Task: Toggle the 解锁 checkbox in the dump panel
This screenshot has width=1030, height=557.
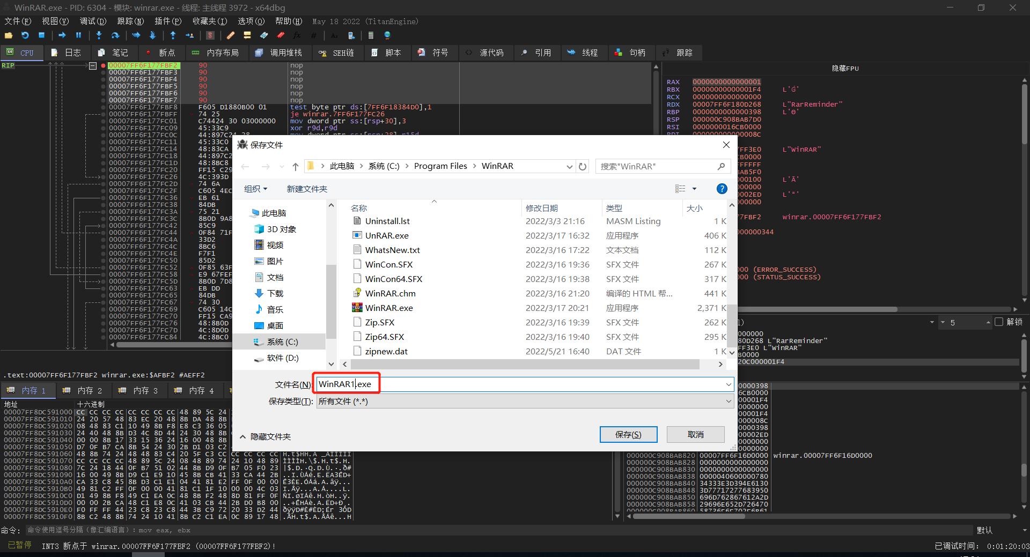Action: [999, 322]
